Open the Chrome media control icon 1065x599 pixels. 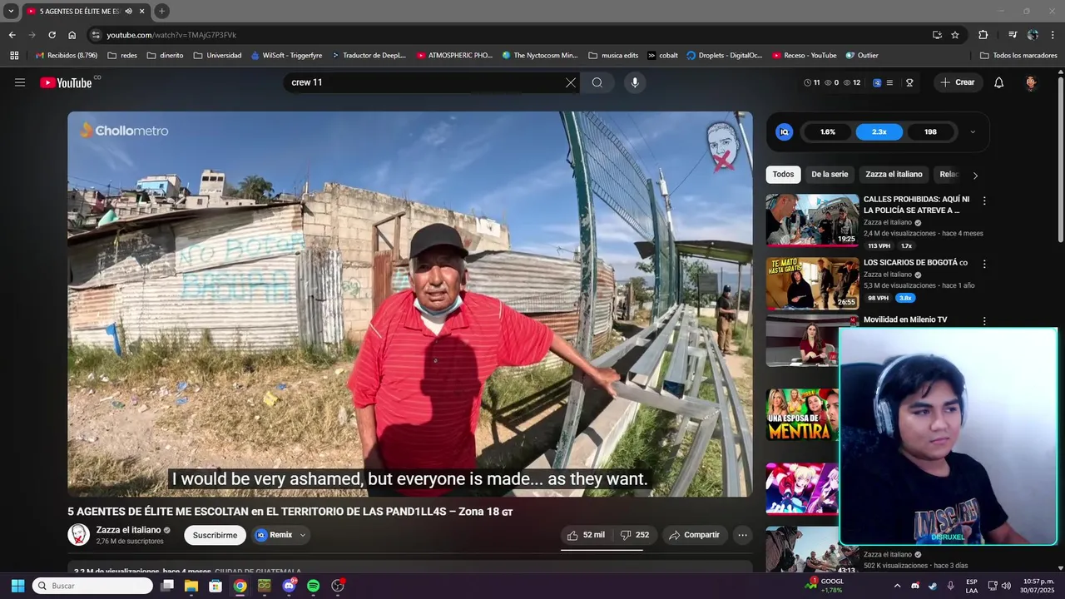(1013, 35)
